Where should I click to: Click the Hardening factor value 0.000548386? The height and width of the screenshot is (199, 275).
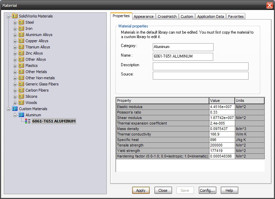(222, 156)
